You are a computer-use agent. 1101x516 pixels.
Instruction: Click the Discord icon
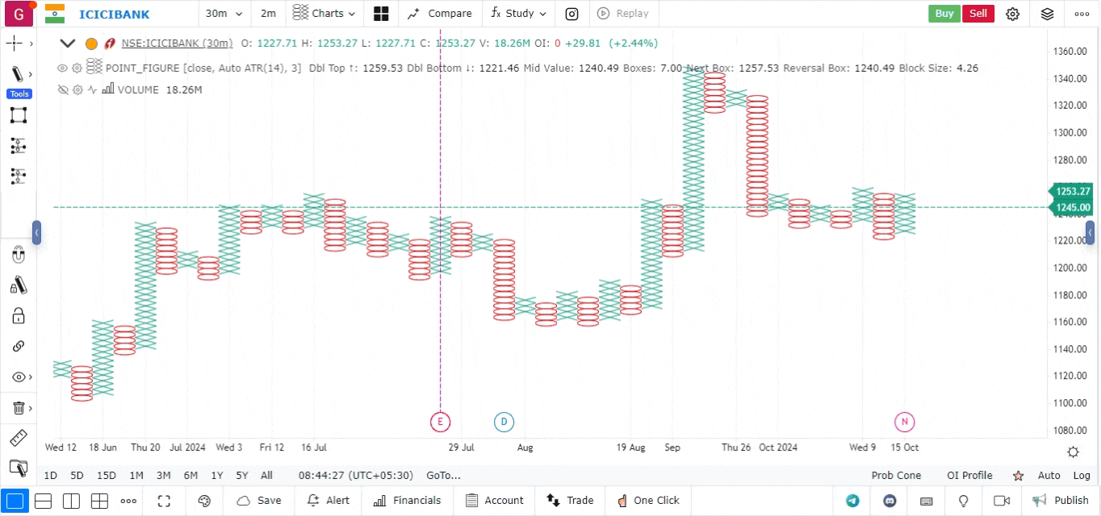[890, 501]
